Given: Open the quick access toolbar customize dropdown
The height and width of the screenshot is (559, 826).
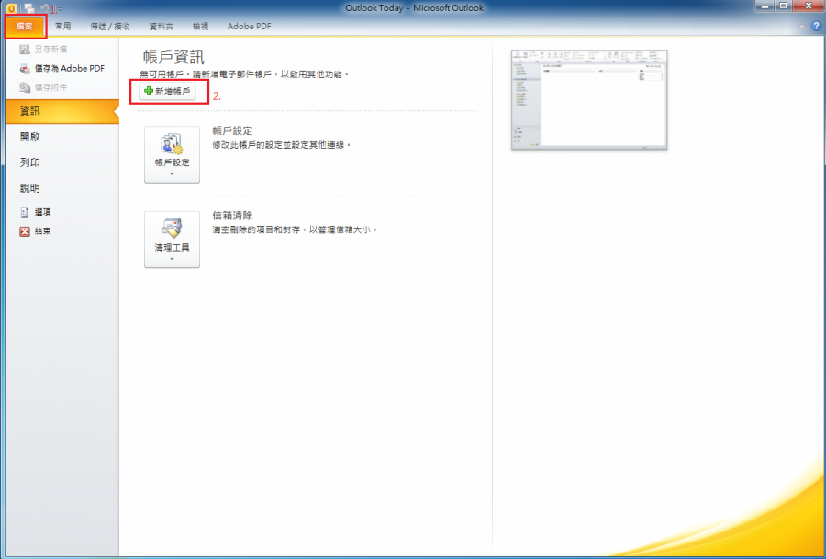Looking at the screenshot, I should tap(61, 8).
